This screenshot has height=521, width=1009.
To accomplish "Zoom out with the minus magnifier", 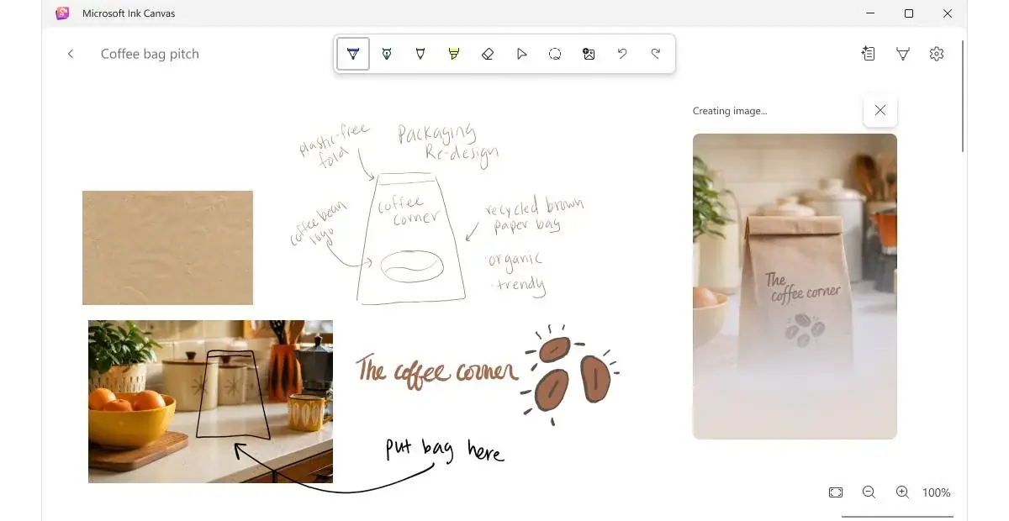I will 869,492.
